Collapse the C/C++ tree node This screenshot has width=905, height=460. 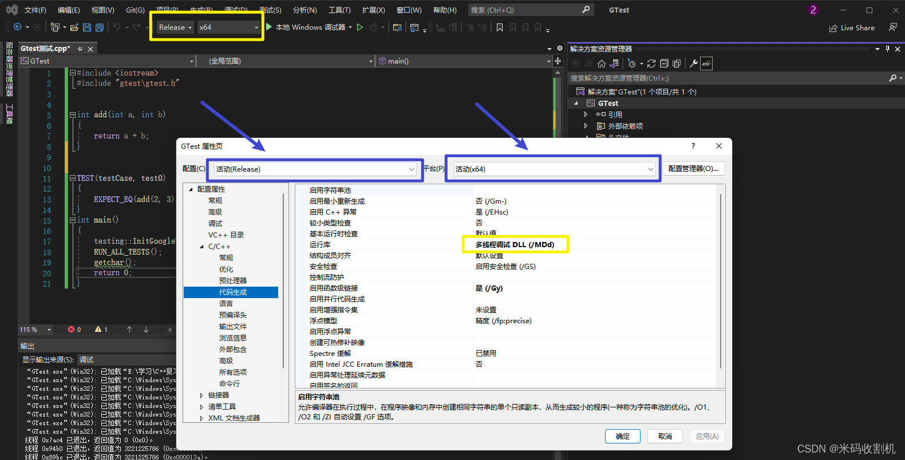pos(201,247)
